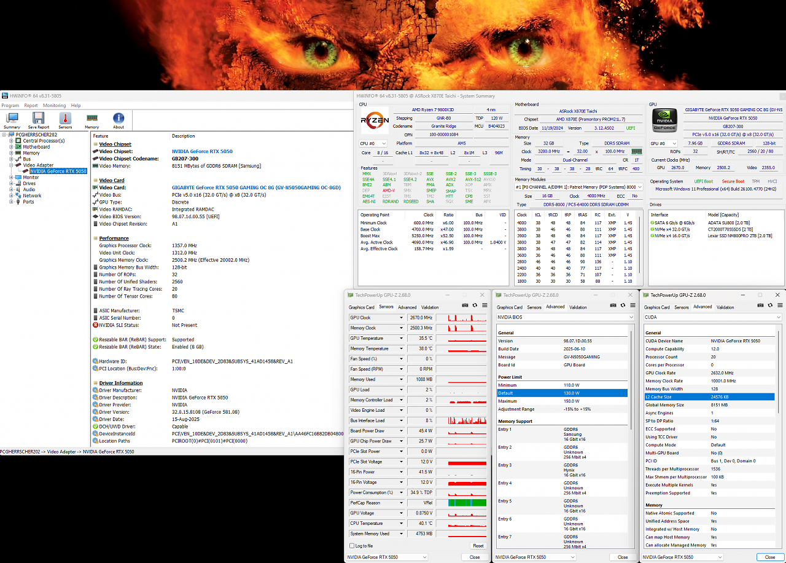
Task: Click the Ryzen logo in System Summary
Action: tap(374, 122)
